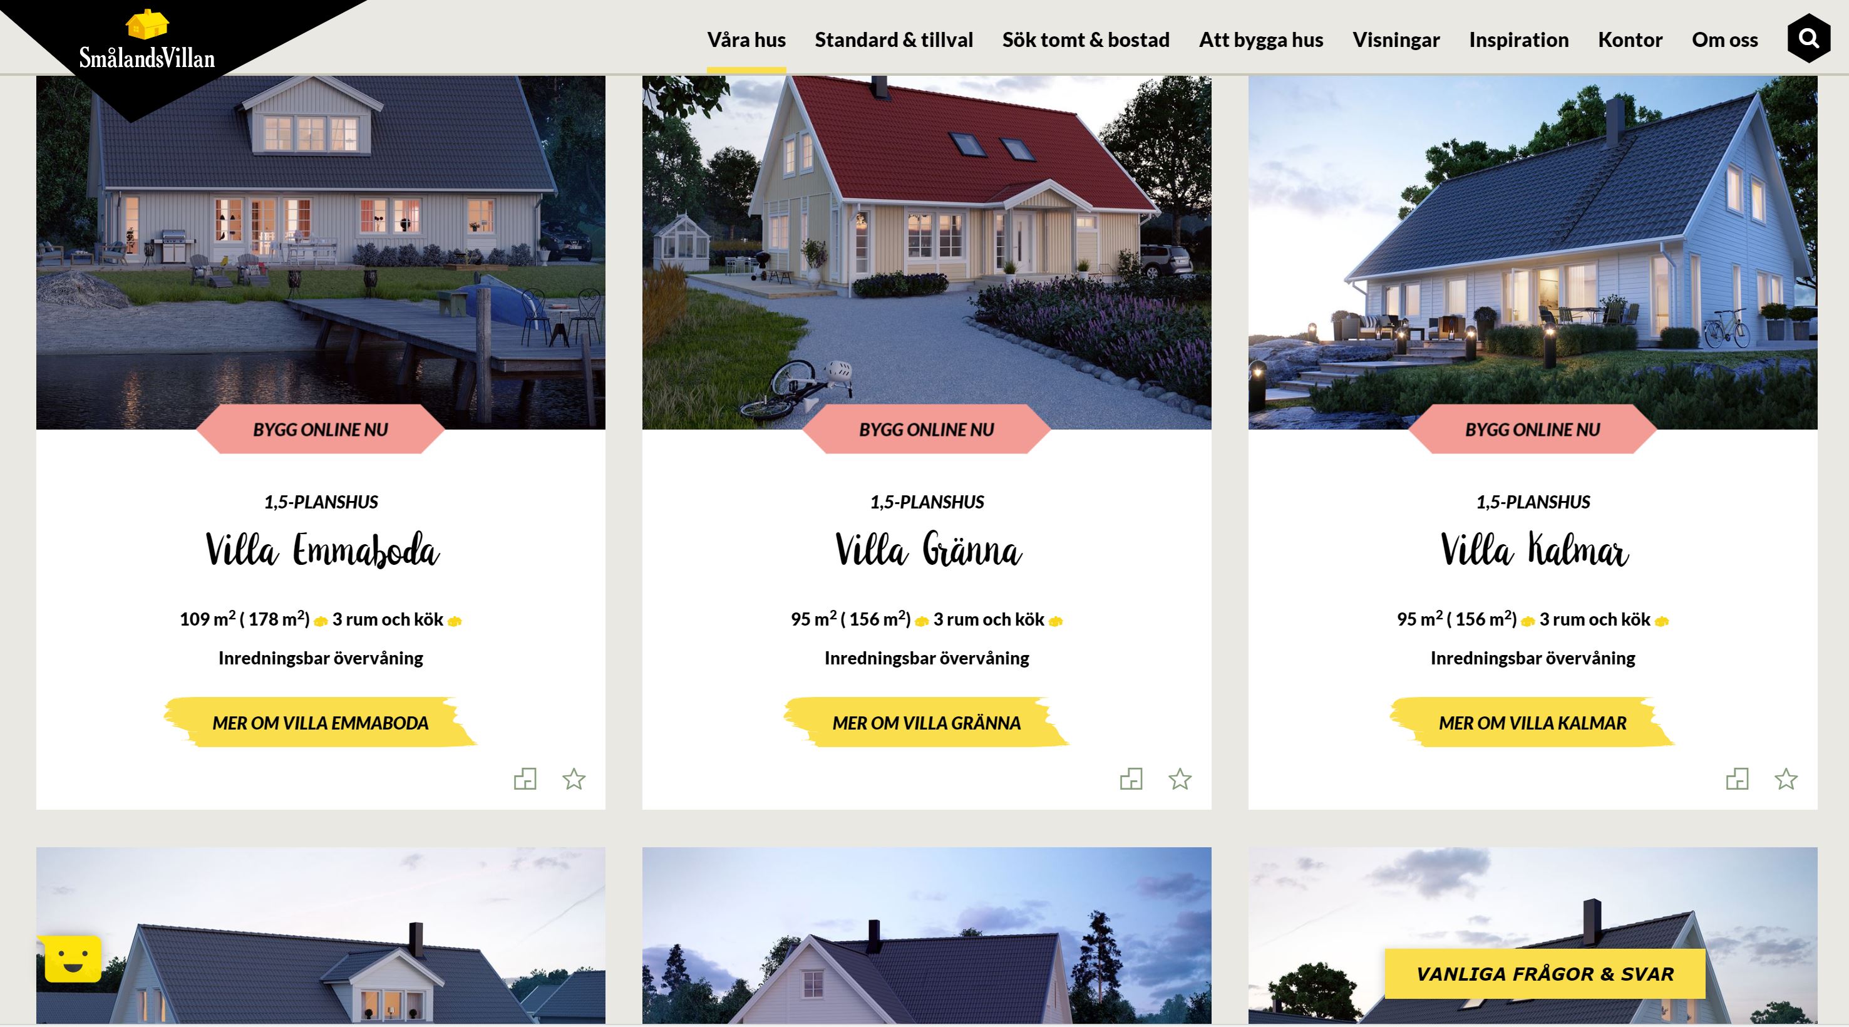
Task: Click the compare icon under Villa Gränna
Action: [x=1131, y=778]
